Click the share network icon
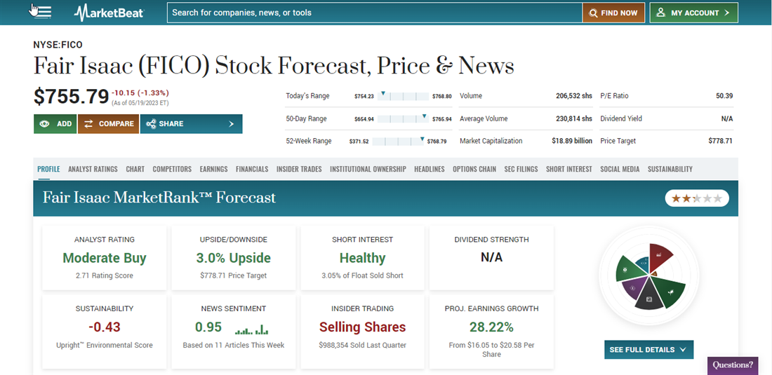 tap(151, 124)
